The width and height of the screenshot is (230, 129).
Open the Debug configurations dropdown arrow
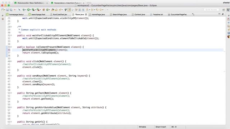26,10
